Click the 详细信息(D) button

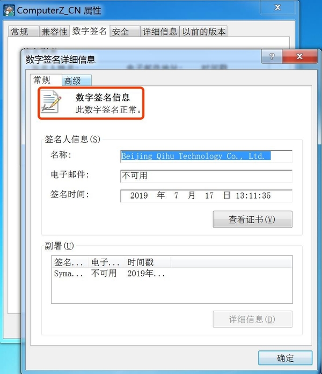click(x=253, y=319)
